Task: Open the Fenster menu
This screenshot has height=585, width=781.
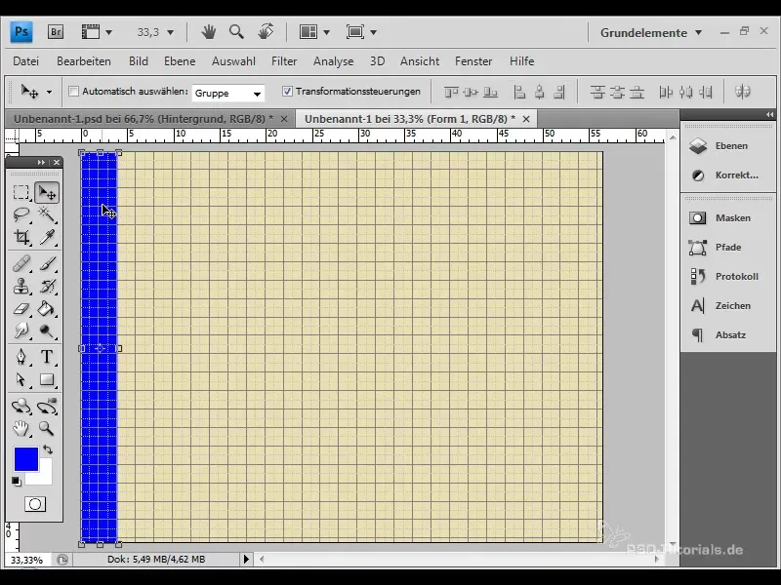Action: (473, 61)
